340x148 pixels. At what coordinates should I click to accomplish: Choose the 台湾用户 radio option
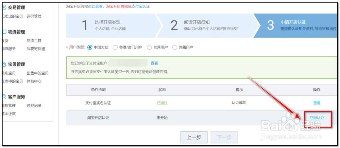149,48
